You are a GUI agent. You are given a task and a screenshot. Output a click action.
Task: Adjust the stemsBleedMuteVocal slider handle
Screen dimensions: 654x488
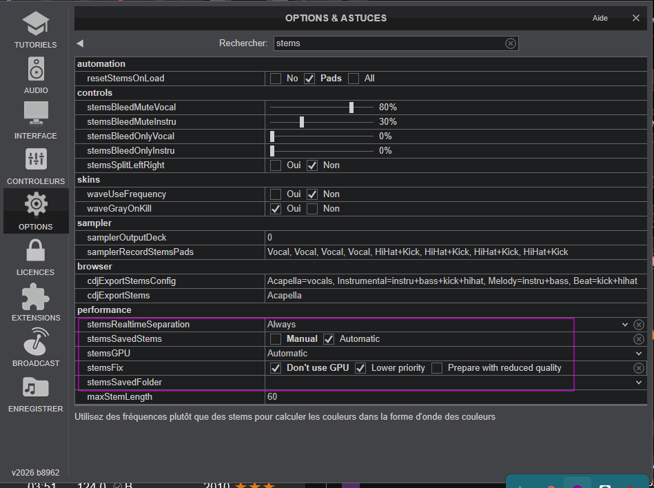click(351, 108)
